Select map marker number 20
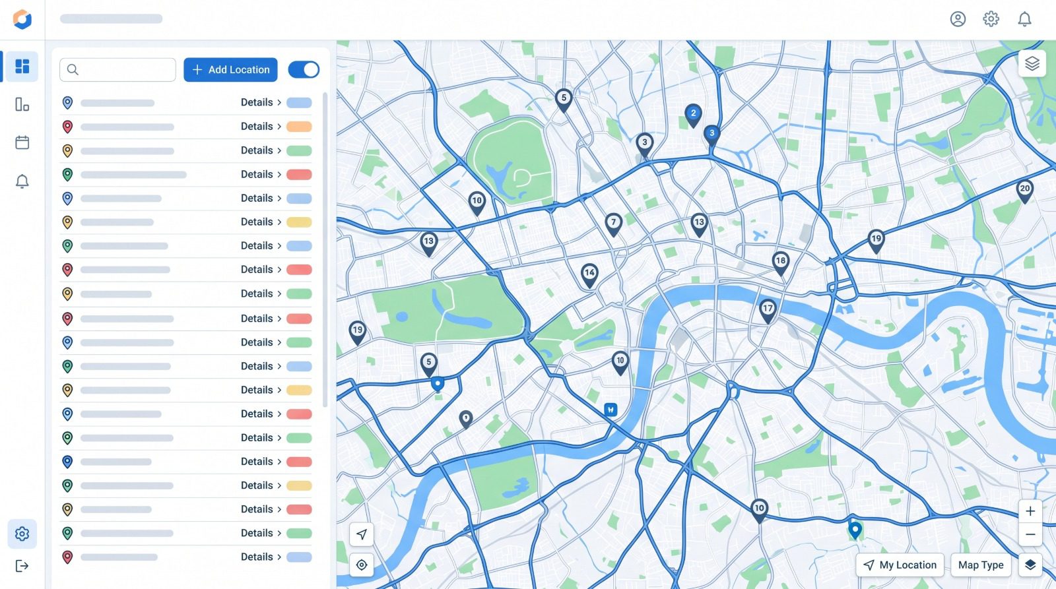 point(1024,191)
